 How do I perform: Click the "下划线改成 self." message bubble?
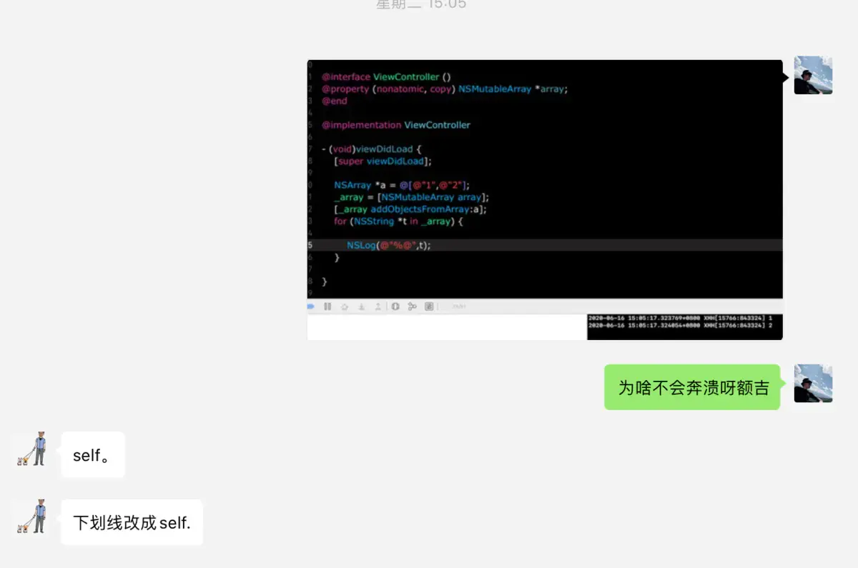click(x=132, y=522)
